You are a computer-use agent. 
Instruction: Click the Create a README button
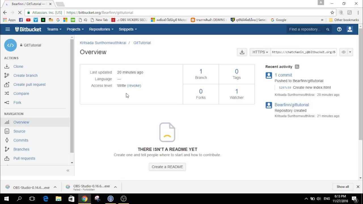tap(167, 167)
